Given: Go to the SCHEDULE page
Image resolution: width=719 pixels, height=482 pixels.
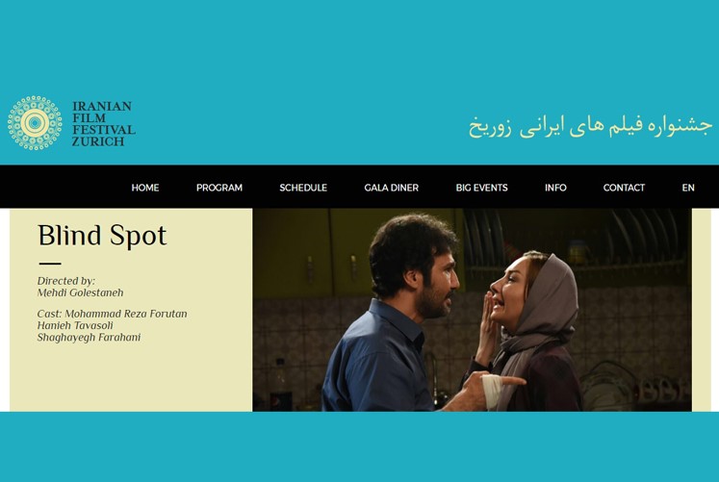Looking at the screenshot, I should [x=303, y=188].
